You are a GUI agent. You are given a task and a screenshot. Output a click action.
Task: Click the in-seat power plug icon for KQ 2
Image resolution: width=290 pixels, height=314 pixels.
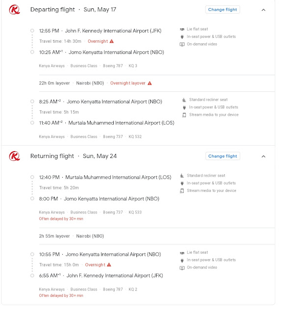(x=182, y=260)
